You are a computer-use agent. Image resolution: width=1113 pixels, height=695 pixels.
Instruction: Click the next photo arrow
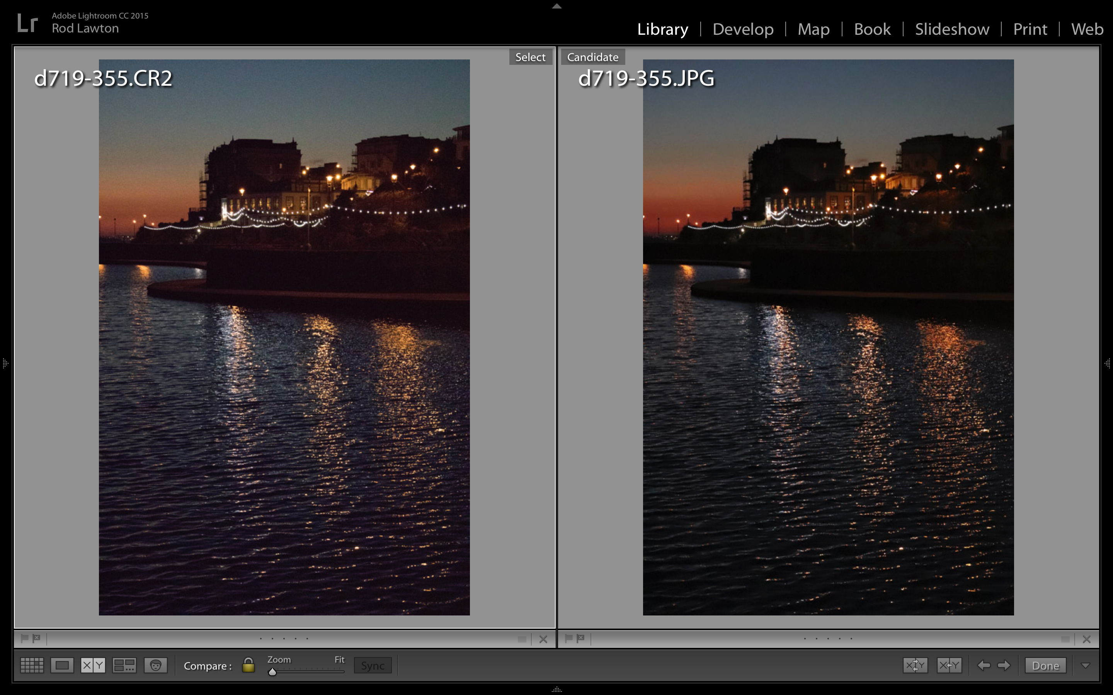[1004, 665]
